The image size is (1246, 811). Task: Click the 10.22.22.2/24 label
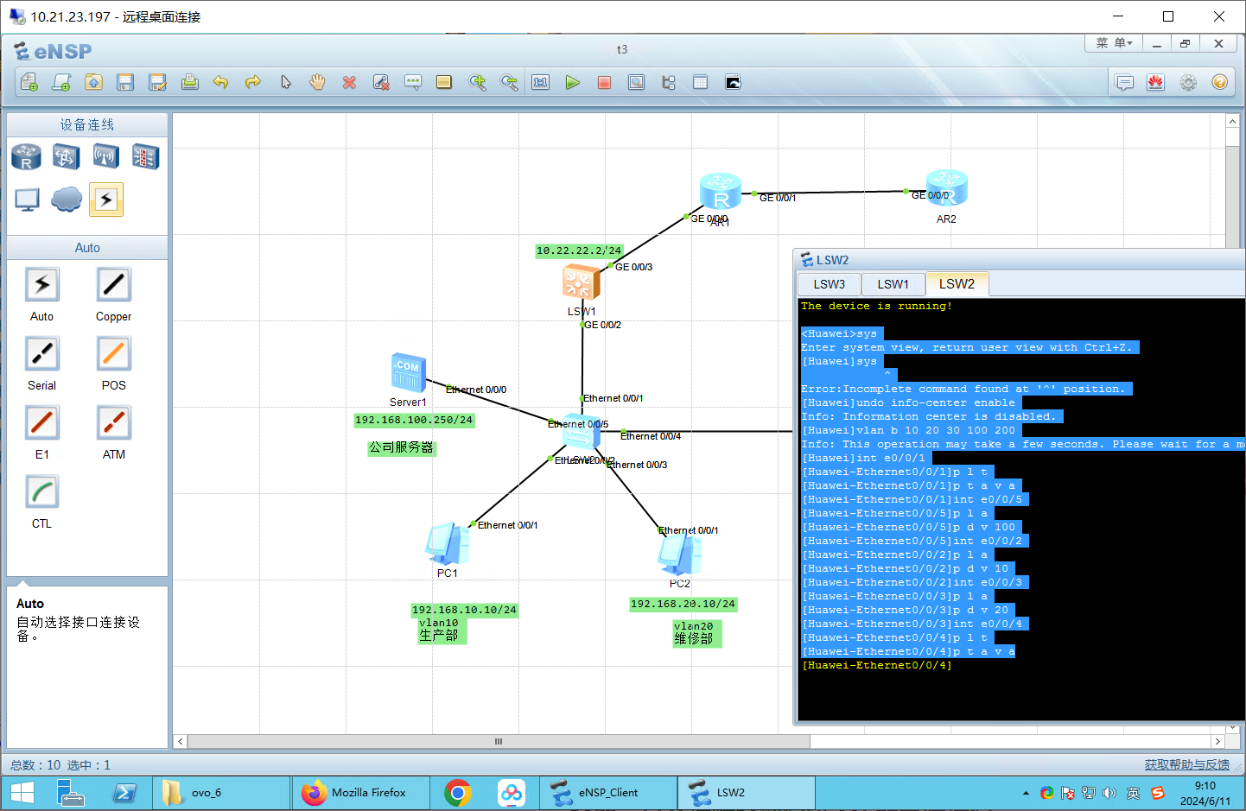pyautogui.click(x=579, y=250)
